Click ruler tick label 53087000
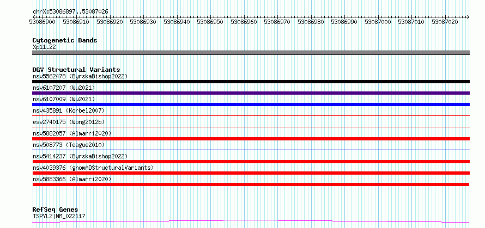This screenshot has height=228, width=485. tap(378, 22)
